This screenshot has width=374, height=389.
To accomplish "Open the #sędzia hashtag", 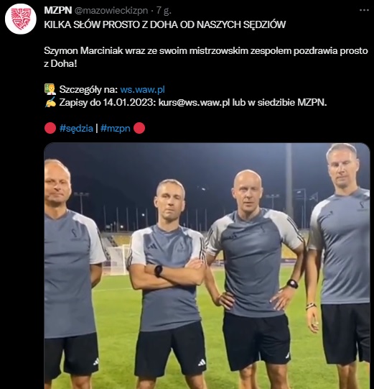I will pyautogui.click(x=76, y=128).
